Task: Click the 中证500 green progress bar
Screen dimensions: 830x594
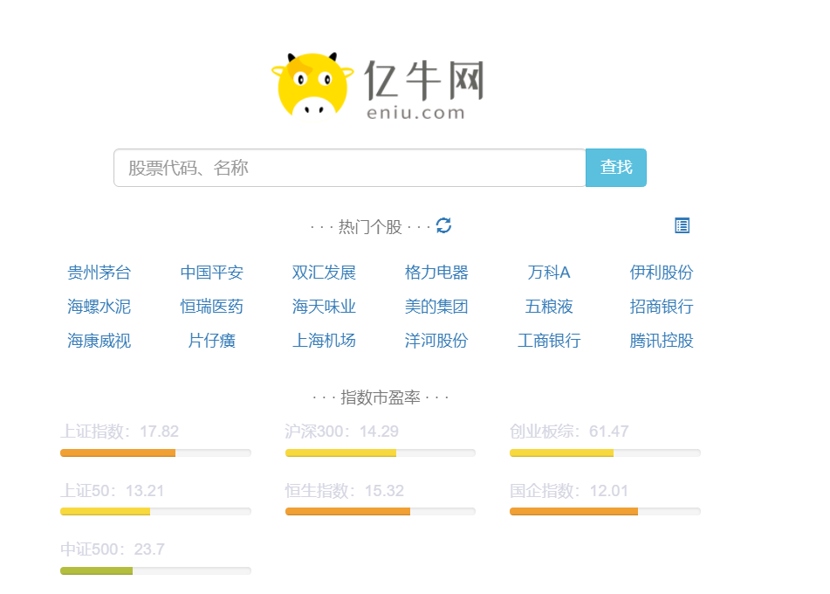Action: pos(96,570)
